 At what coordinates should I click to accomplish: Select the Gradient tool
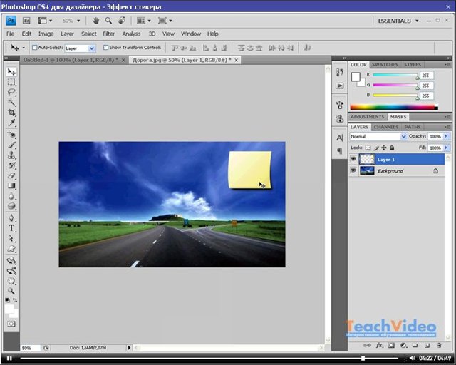tap(11, 185)
